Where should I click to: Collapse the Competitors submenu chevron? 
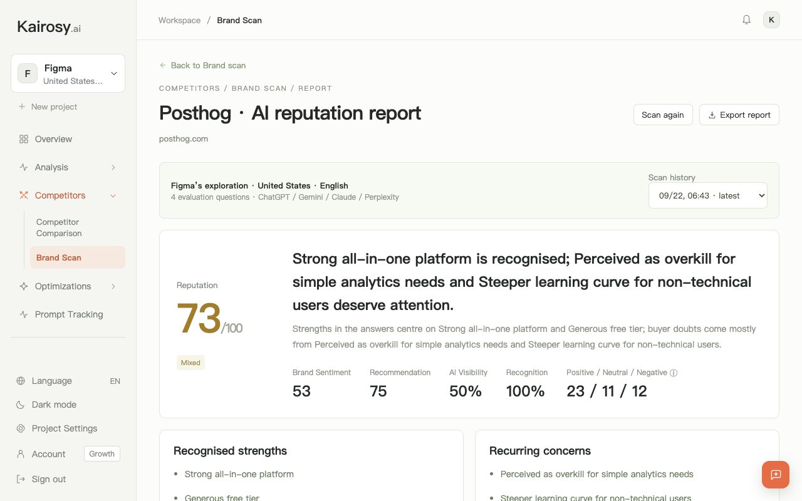pos(113,195)
